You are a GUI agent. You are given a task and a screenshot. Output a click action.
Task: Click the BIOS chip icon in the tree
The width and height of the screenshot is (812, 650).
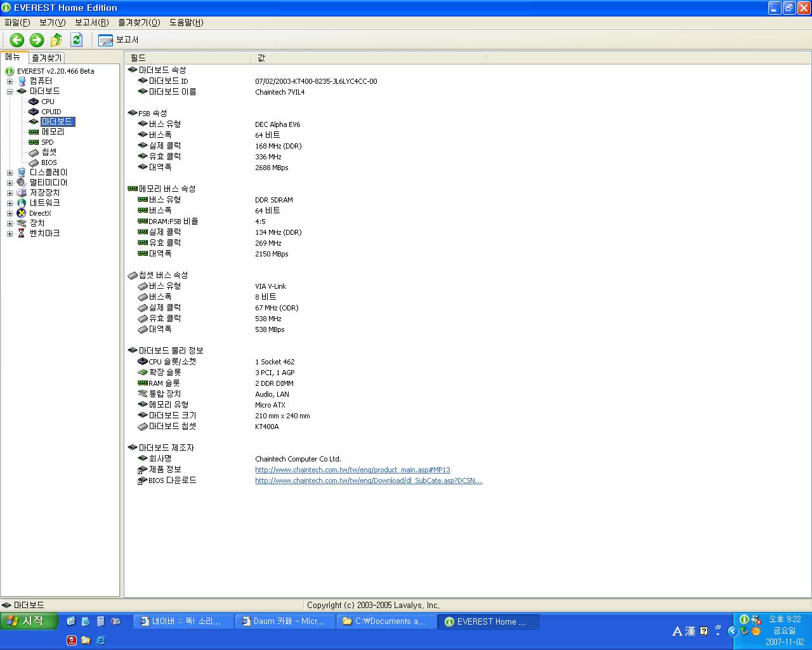[34, 162]
